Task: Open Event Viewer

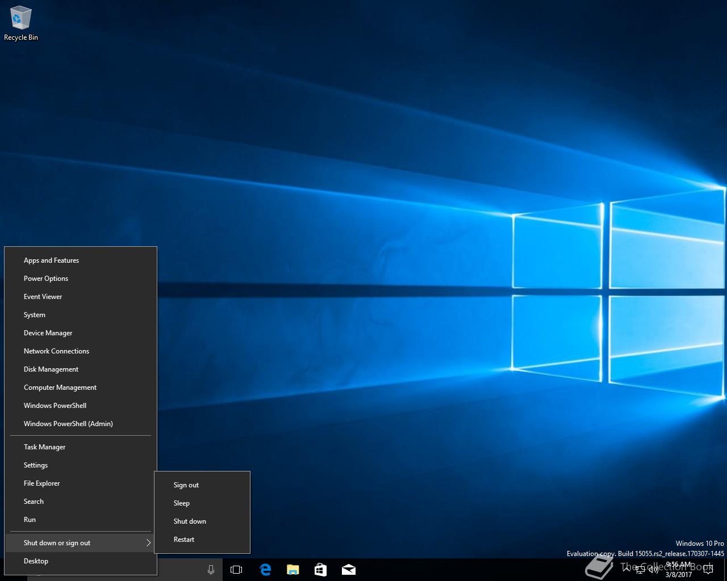Action: (x=81, y=297)
